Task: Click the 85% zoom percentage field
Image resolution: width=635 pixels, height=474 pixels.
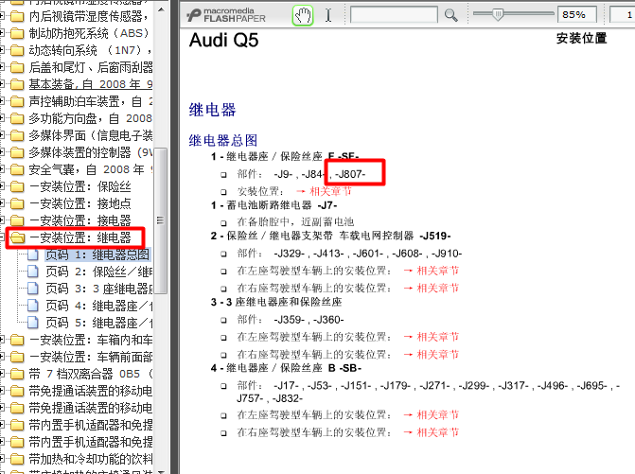Action: point(576,15)
